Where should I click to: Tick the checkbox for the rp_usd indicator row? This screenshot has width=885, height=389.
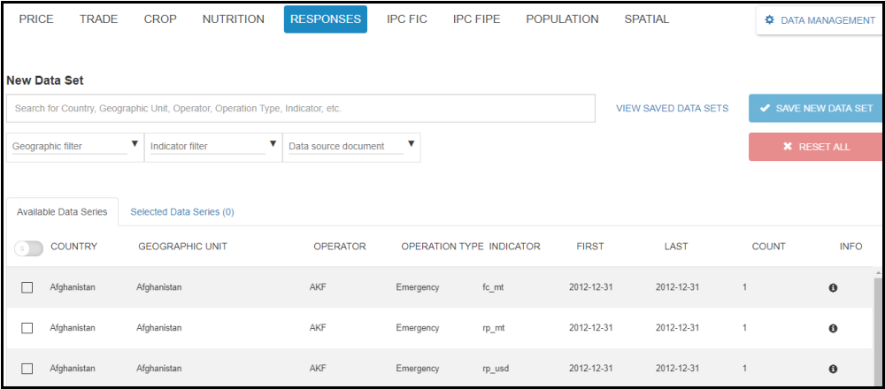click(x=27, y=369)
